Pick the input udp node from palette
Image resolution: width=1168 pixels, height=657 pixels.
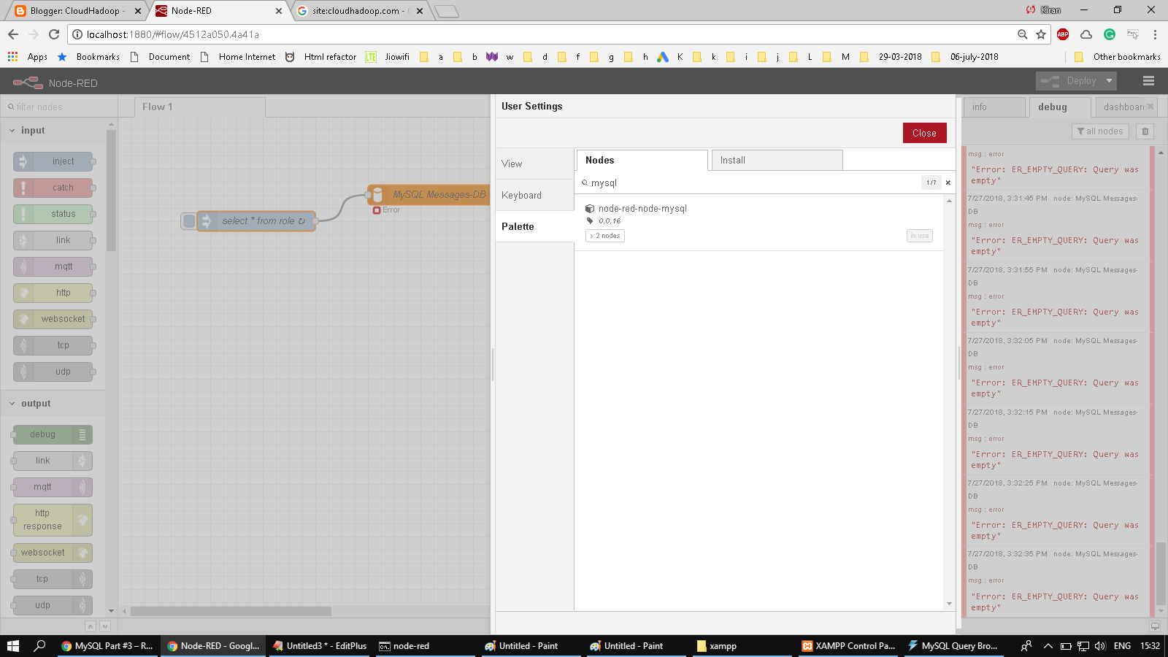(53, 372)
